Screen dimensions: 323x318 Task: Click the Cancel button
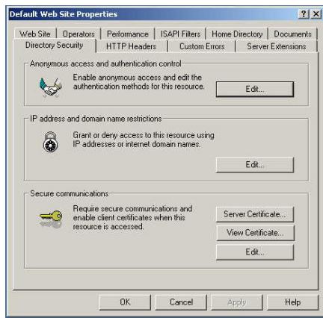click(x=181, y=302)
